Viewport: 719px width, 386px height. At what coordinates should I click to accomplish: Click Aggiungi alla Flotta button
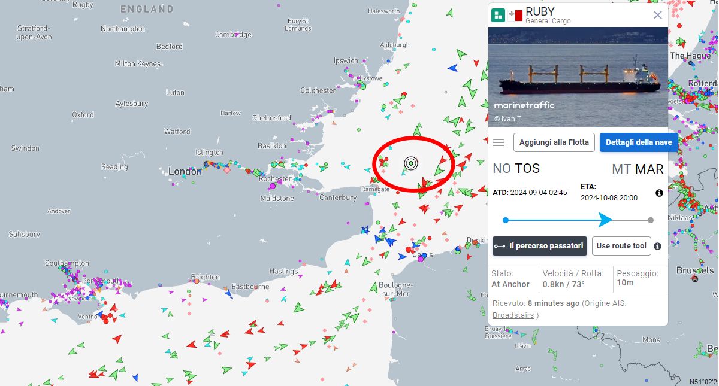[554, 142]
